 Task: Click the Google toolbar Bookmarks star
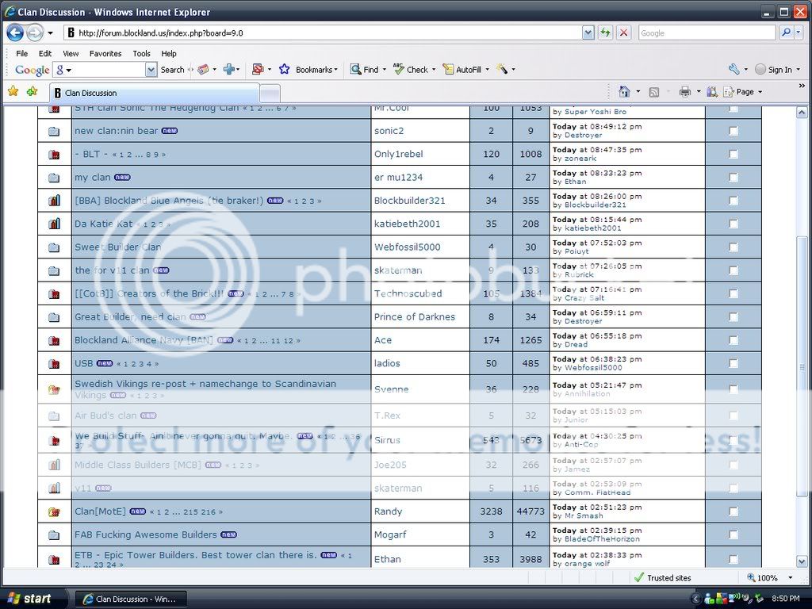click(285, 70)
